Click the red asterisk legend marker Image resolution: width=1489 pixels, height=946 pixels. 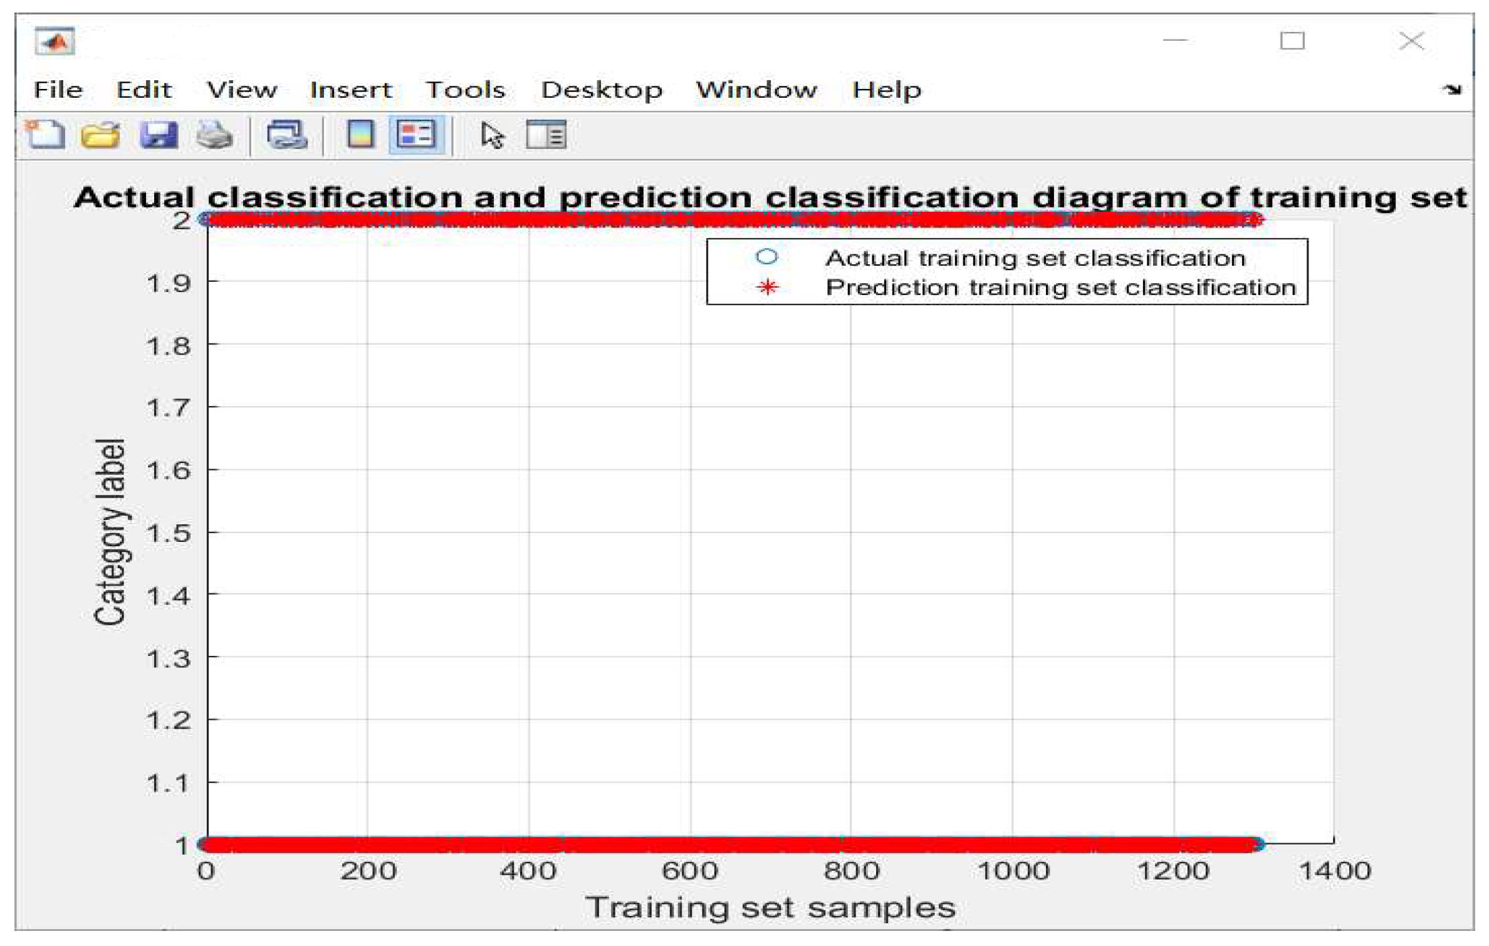tap(767, 287)
